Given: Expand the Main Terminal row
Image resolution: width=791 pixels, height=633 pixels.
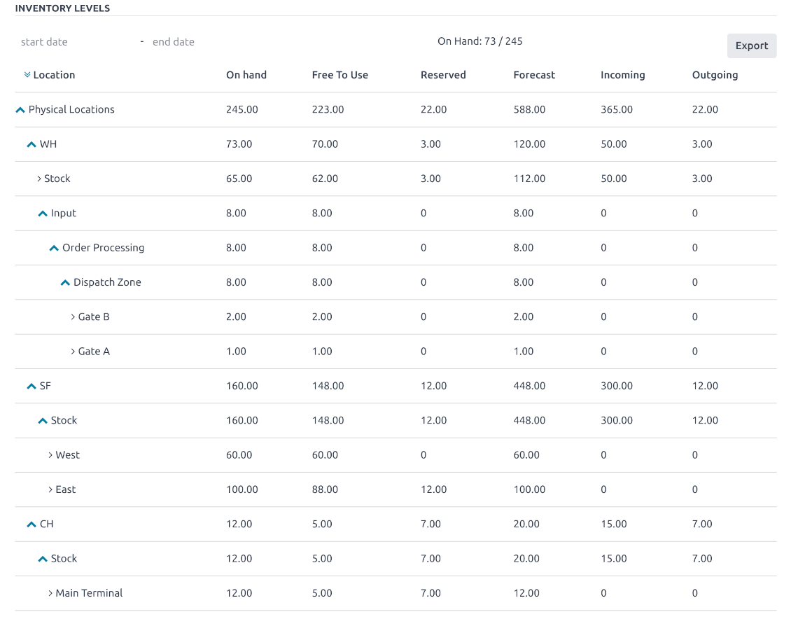Looking at the screenshot, I should tap(50, 593).
